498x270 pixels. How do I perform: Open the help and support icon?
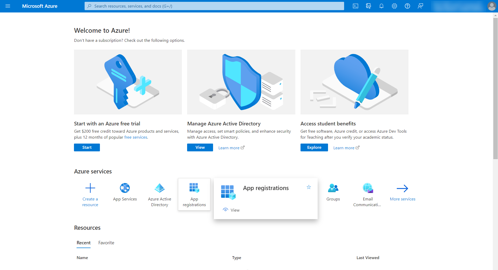tap(407, 6)
